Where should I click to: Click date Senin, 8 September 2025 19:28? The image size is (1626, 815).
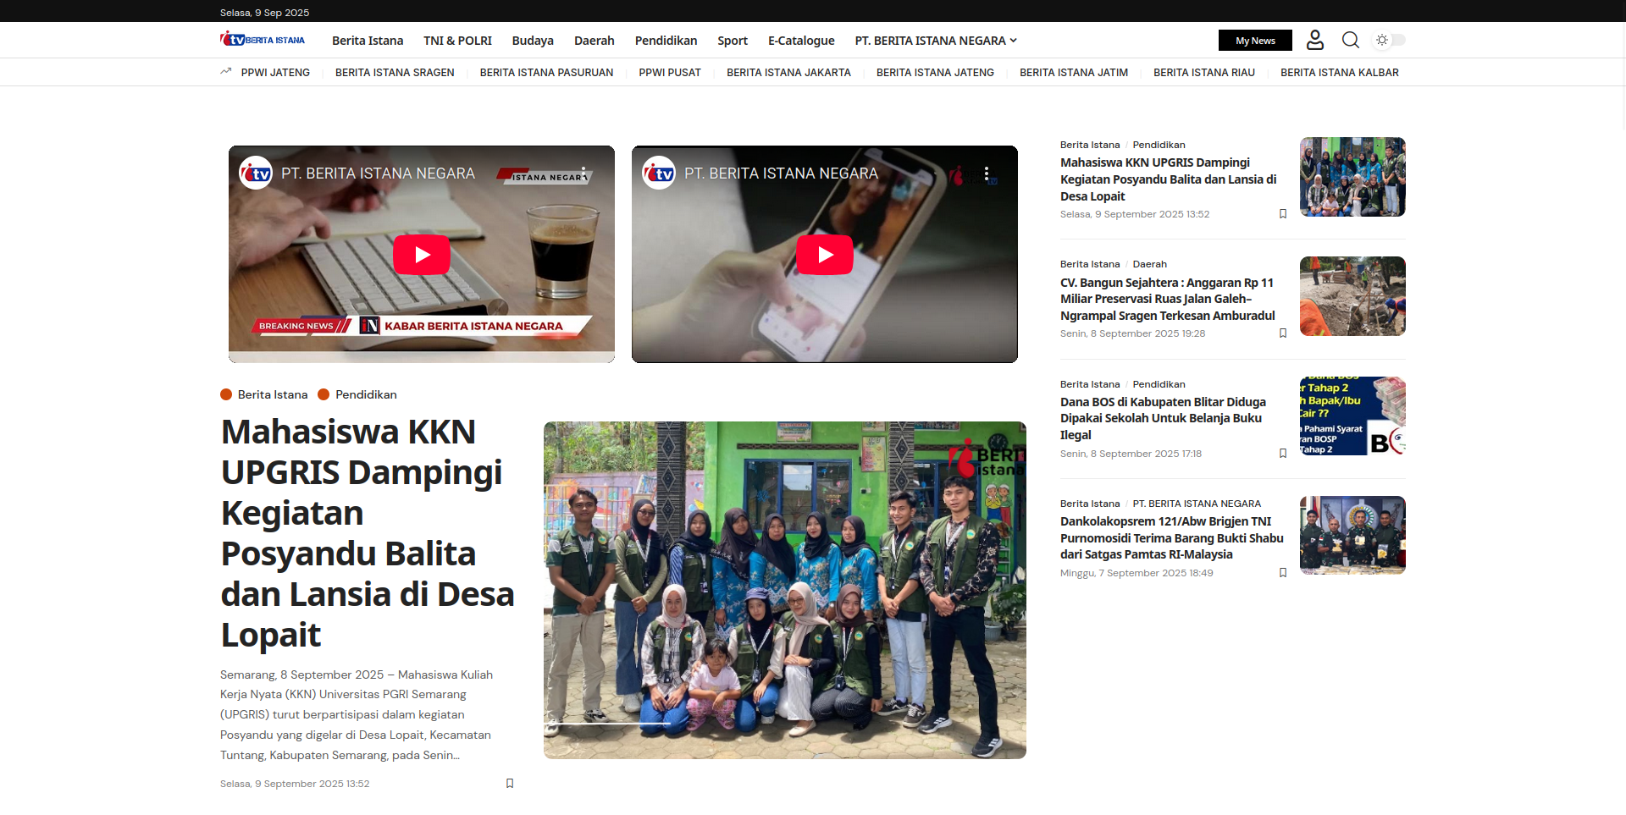(1132, 333)
